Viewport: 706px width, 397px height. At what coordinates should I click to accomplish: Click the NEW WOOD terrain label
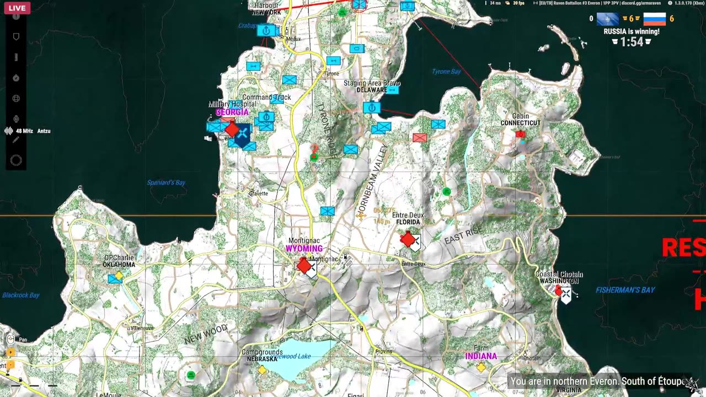(x=206, y=334)
